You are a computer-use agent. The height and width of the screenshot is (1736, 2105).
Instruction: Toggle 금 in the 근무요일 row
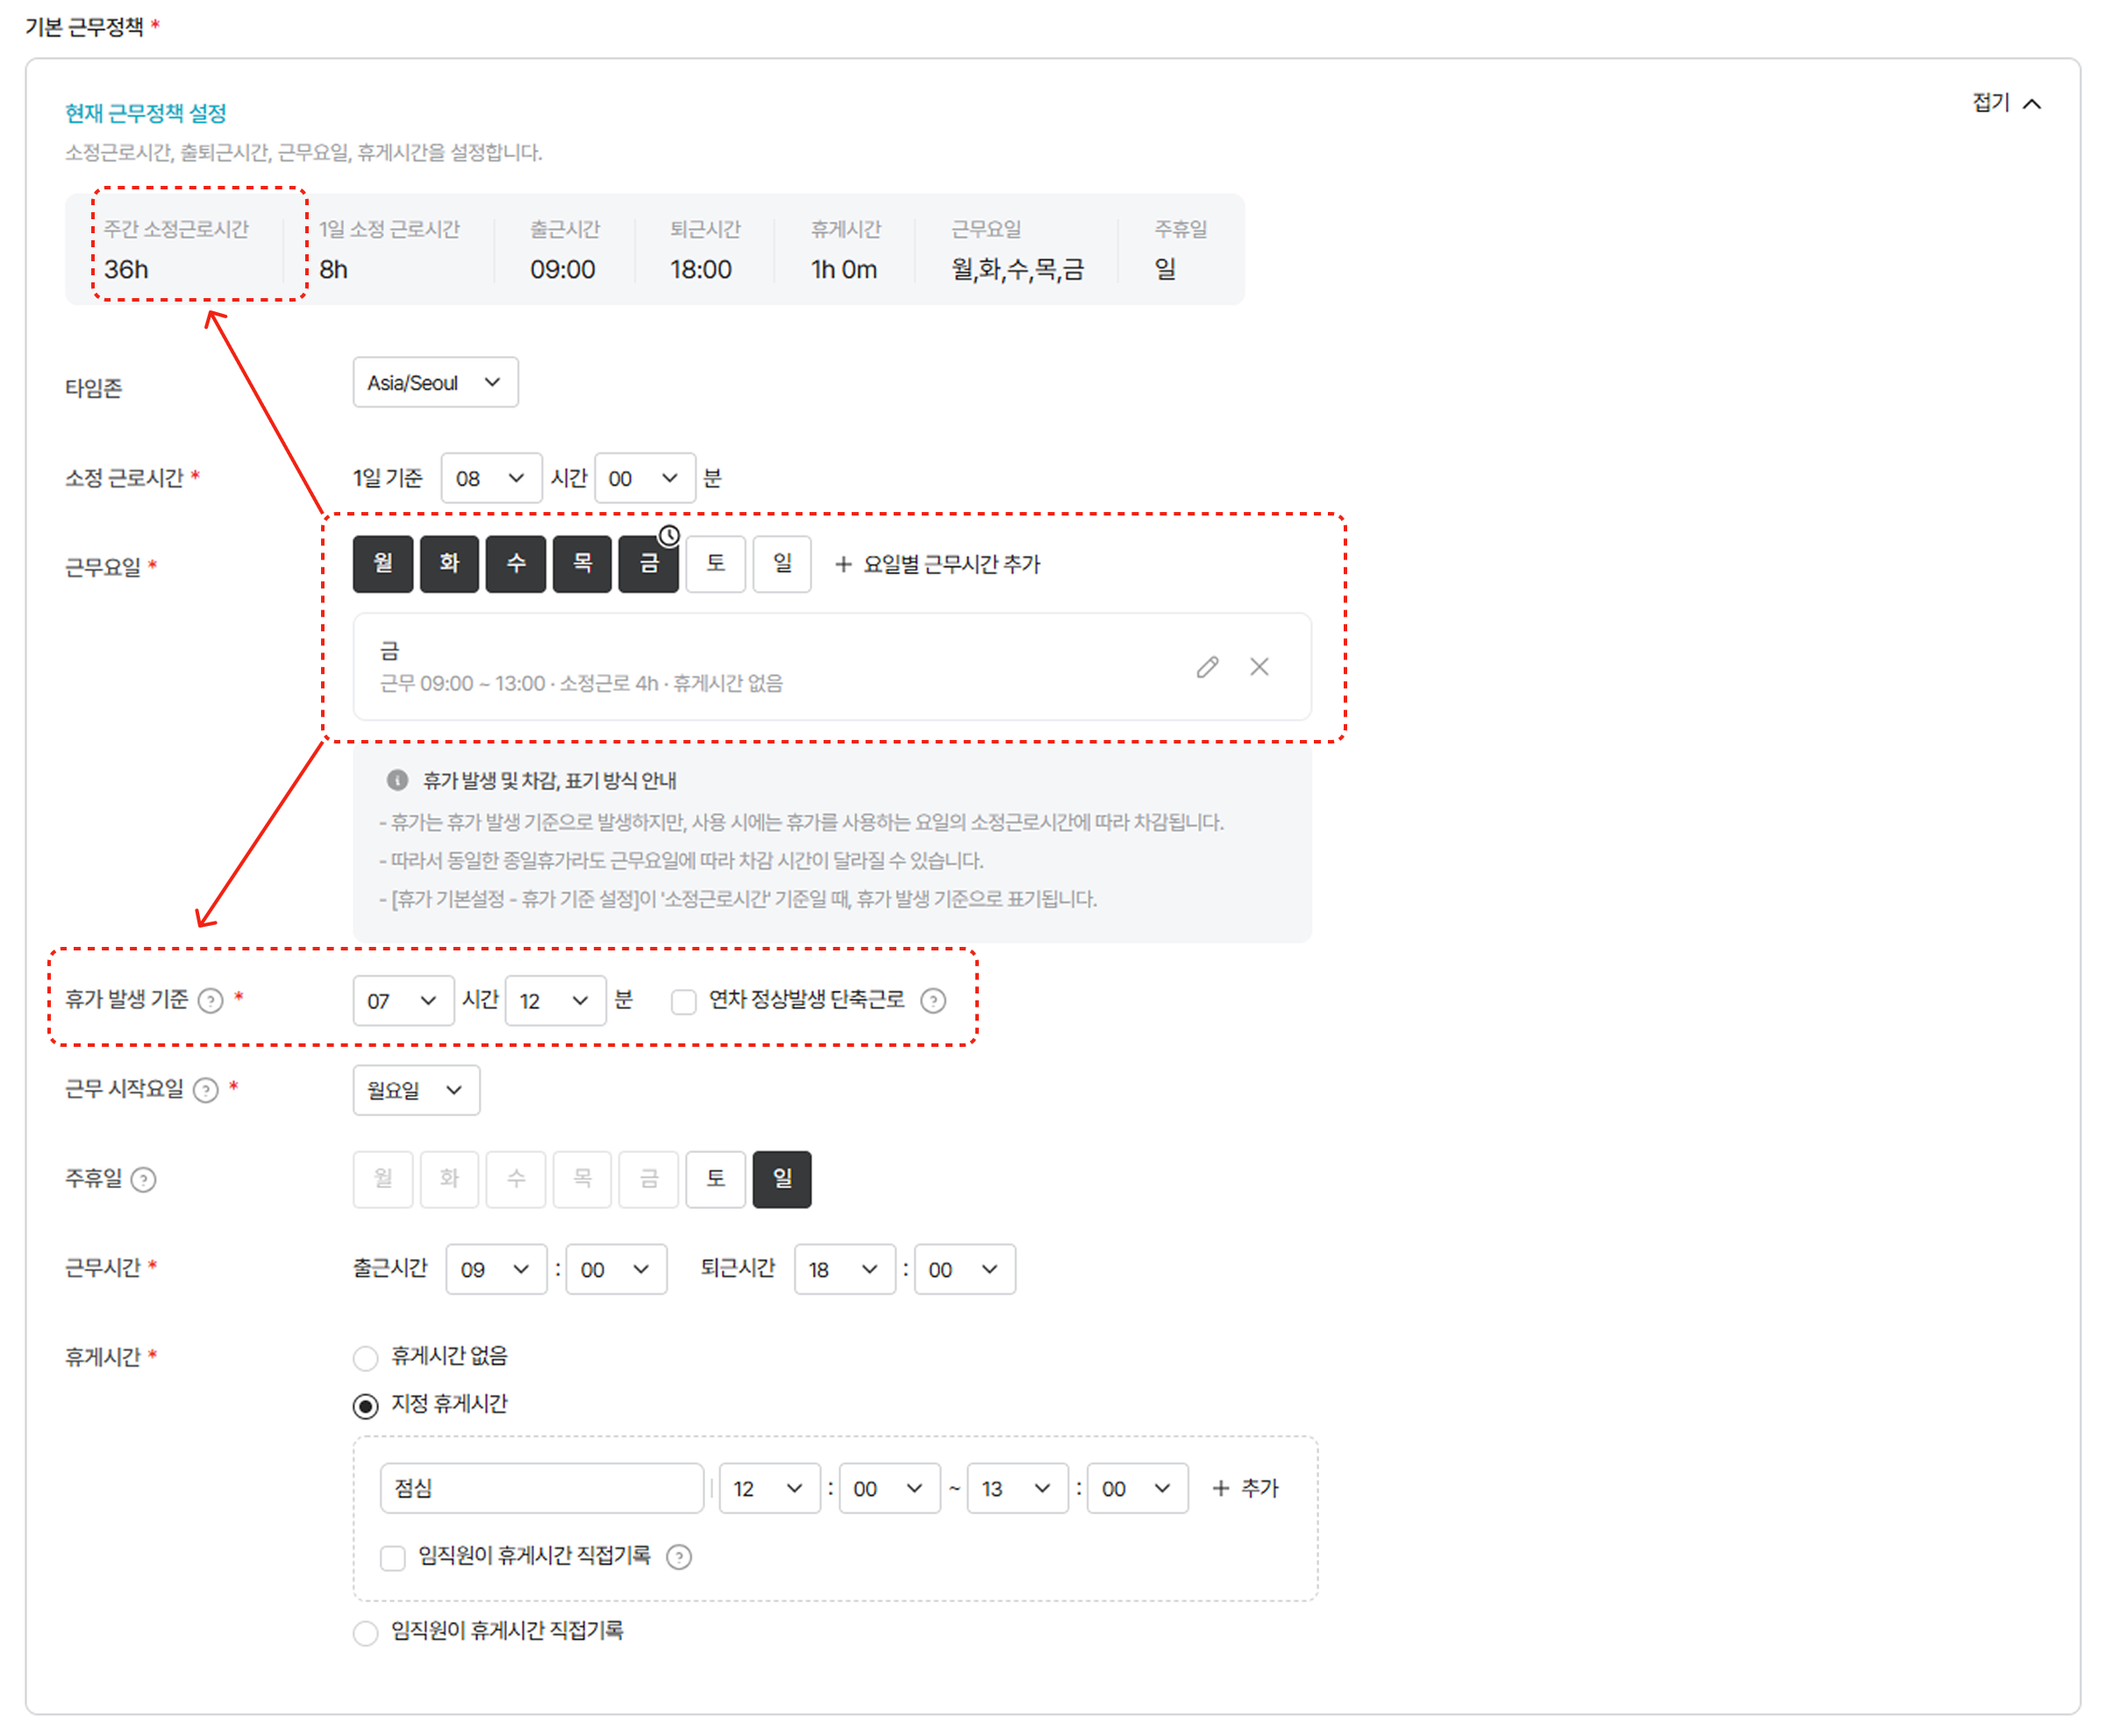pyautogui.click(x=648, y=563)
